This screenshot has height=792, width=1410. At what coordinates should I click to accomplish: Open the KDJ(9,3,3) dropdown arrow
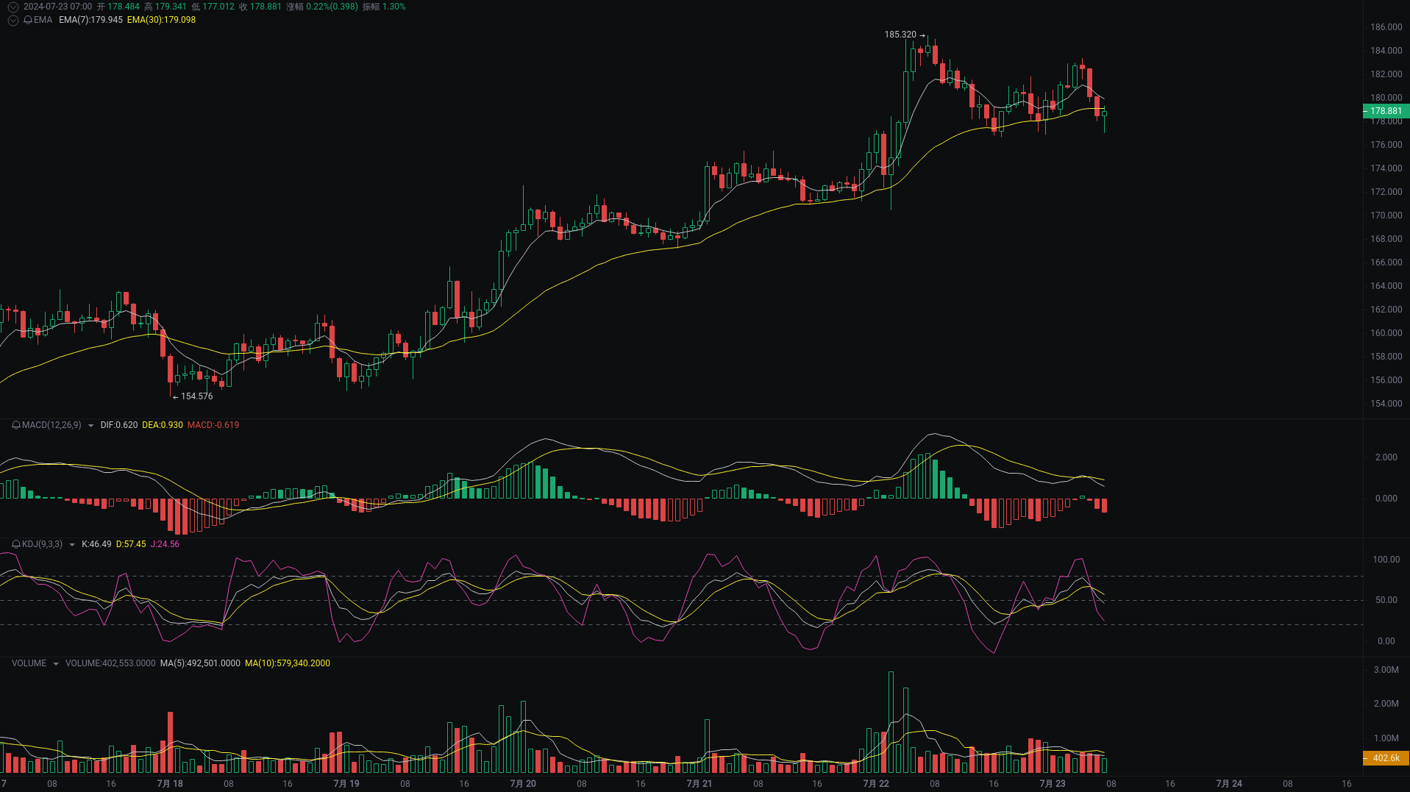pos(72,544)
